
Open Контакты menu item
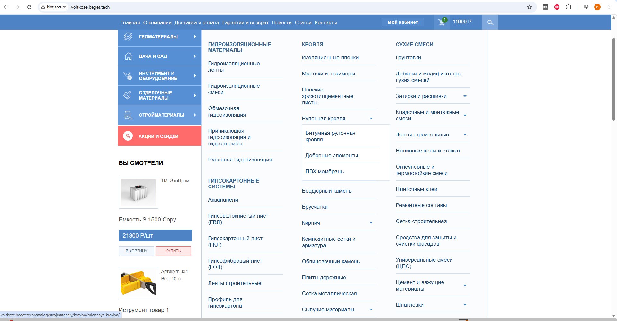(326, 22)
